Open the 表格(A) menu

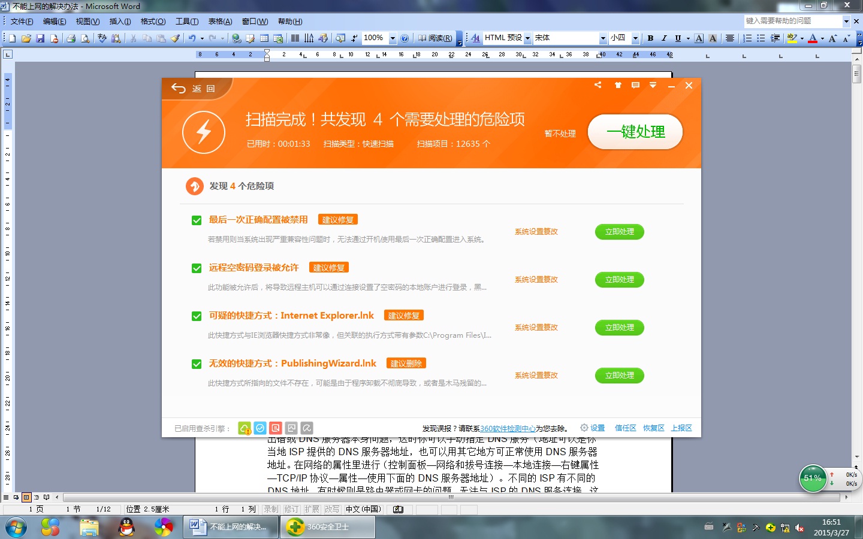tap(220, 22)
